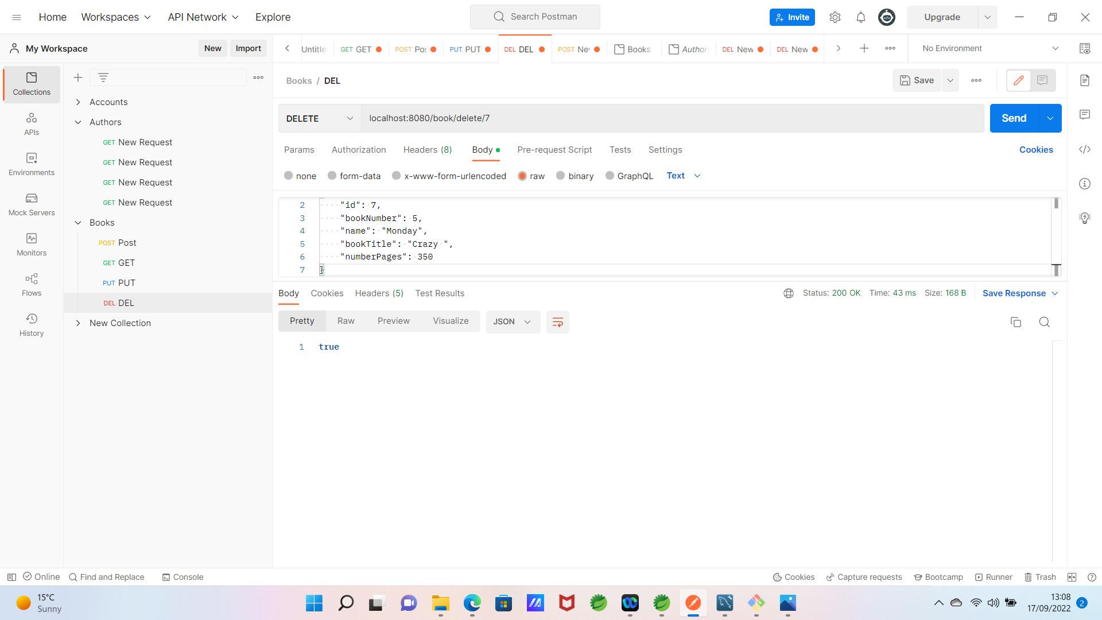Open the notifications bell
This screenshot has height=620, width=1102.
tap(861, 17)
